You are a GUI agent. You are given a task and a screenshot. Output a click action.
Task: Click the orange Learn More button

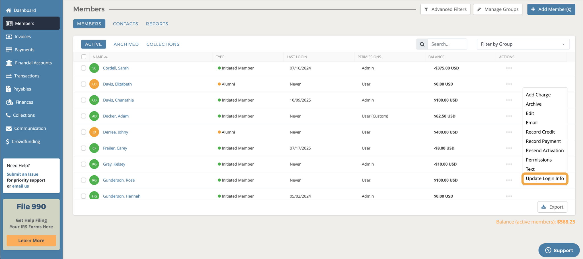click(31, 240)
